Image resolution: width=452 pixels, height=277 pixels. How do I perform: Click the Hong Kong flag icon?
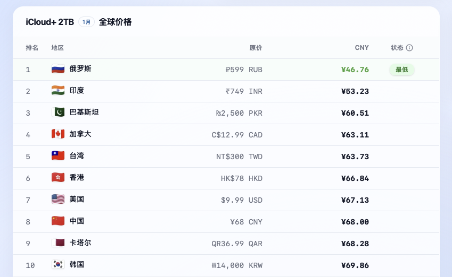pos(58,178)
